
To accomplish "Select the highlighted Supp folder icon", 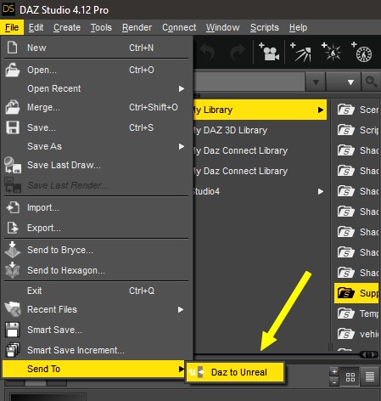I will [345, 293].
